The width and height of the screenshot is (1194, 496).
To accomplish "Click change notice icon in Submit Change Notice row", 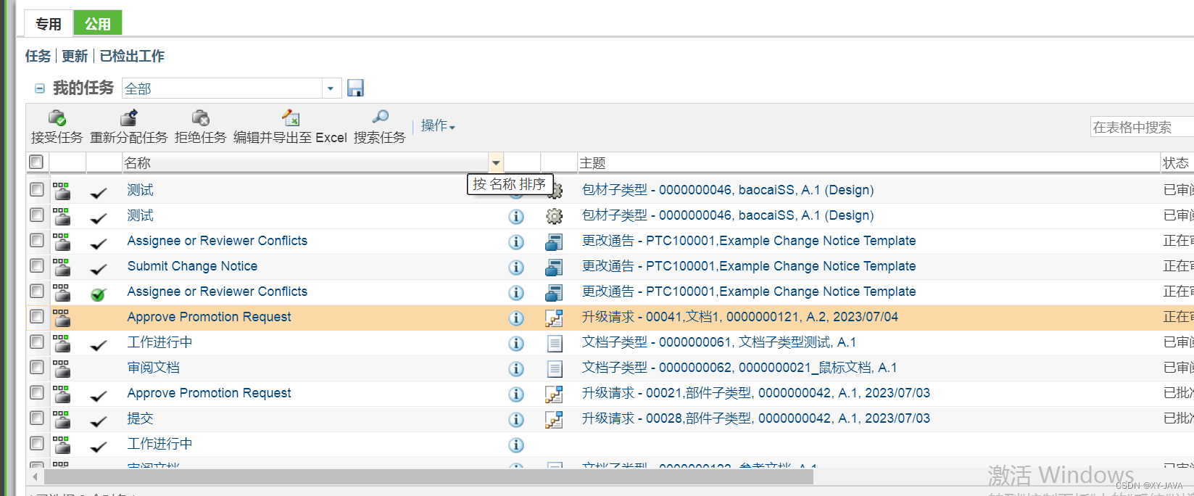I will click(x=554, y=267).
